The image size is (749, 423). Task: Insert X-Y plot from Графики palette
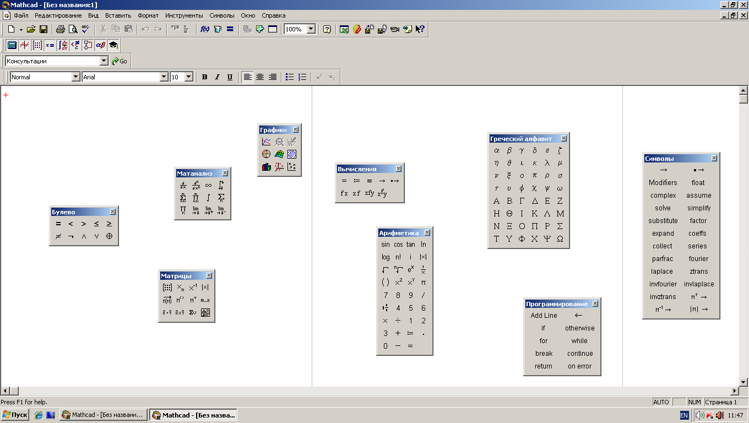[x=267, y=142]
